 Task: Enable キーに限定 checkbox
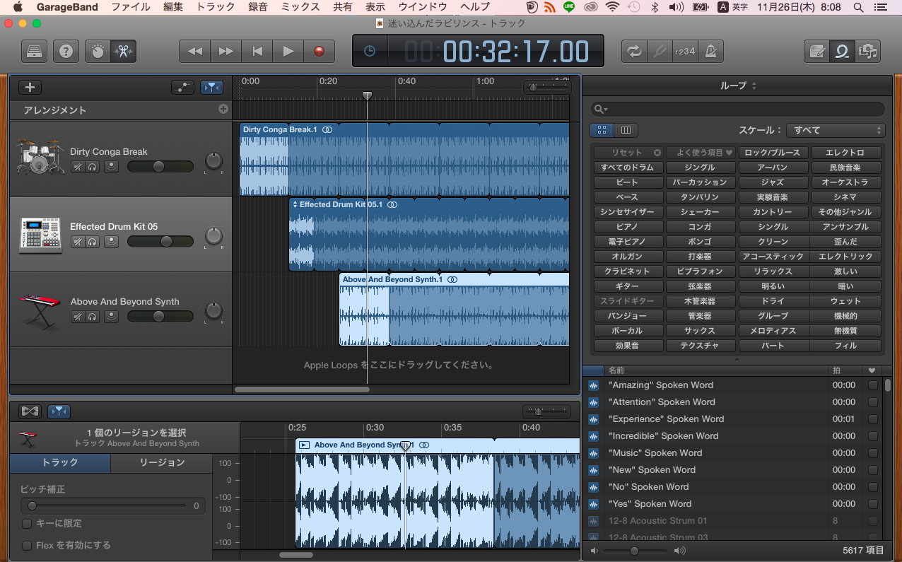pos(27,524)
